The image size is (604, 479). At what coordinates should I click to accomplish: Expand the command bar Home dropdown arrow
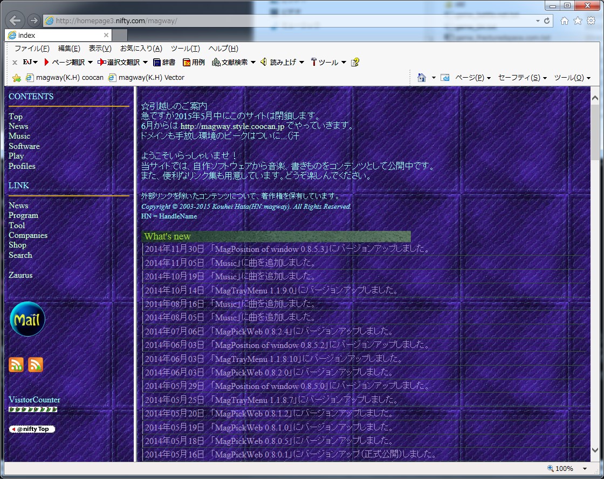(434, 78)
